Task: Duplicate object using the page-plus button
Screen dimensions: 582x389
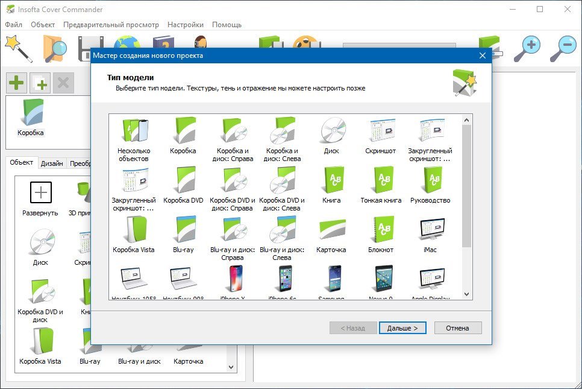Action: (x=40, y=83)
